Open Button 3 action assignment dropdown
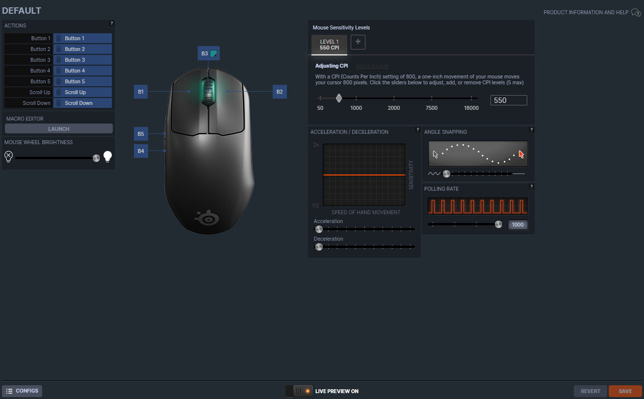This screenshot has width=644, height=399. (82, 60)
